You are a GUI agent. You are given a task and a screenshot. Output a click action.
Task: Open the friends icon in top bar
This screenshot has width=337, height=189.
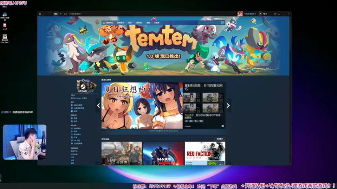coord(275,14)
